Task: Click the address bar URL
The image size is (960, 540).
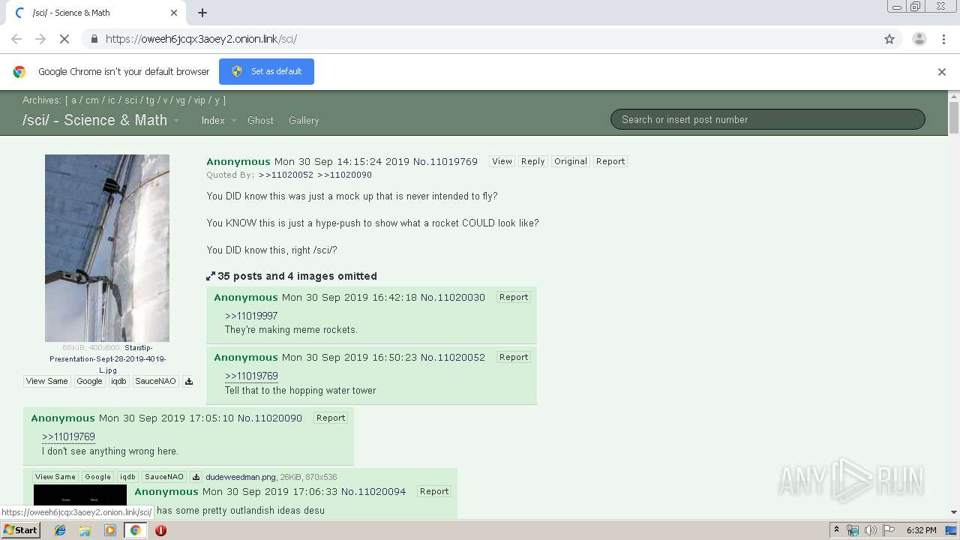Action: point(201,39)
